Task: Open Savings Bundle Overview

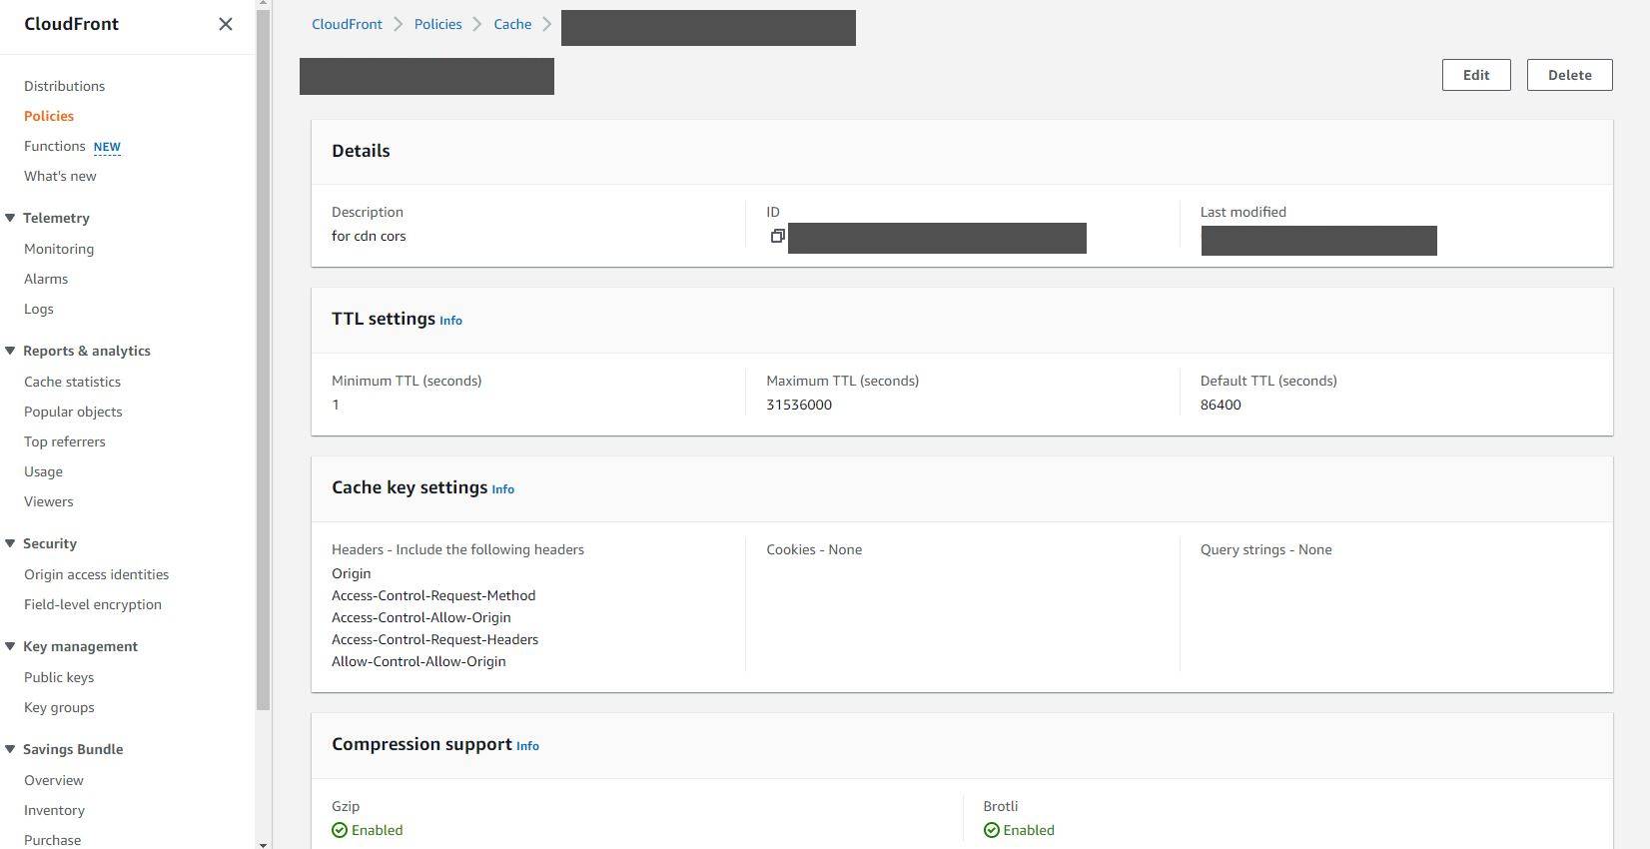Action: click(54, 780)
